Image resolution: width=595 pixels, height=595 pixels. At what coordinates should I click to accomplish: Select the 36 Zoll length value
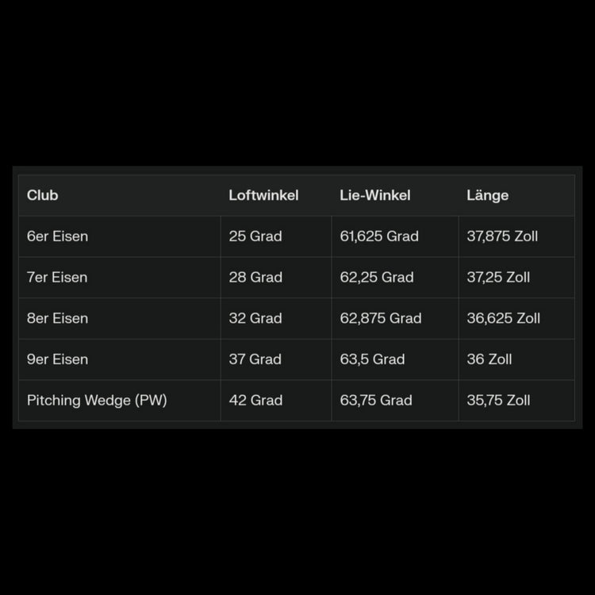click(489, 359)
